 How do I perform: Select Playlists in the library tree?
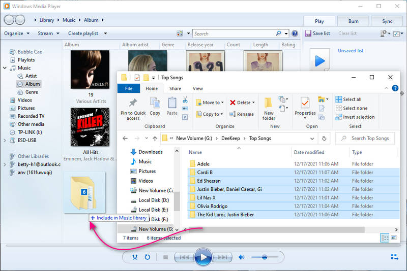click(x=26, y=60)
